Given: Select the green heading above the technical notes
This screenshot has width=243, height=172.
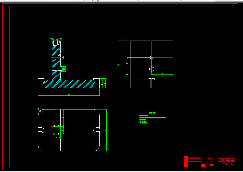Looking at the screenshot, I should (x=152, y=113).
